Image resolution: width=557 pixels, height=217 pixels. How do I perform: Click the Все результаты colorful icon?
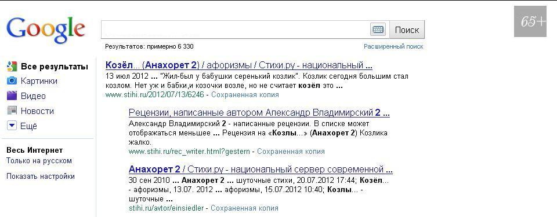click(x=12, y=67)
